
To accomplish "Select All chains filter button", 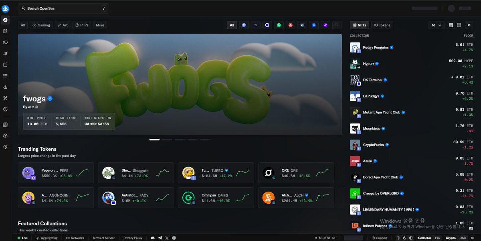I will click(232, 25).
